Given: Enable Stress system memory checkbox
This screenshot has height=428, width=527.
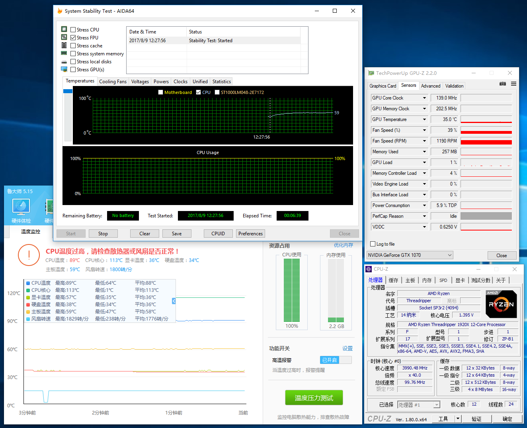Looking at the screenshot, I should pyautogui.click(x=73, y=54).
